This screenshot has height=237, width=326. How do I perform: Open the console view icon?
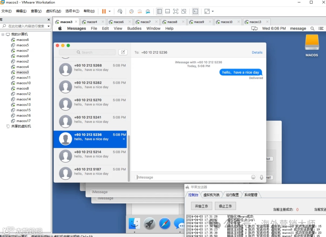click(195, 11)
